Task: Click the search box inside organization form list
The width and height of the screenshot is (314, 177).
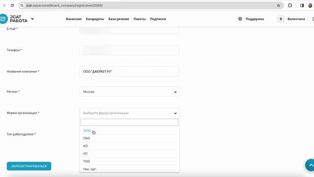Action: tap(130, 122)
